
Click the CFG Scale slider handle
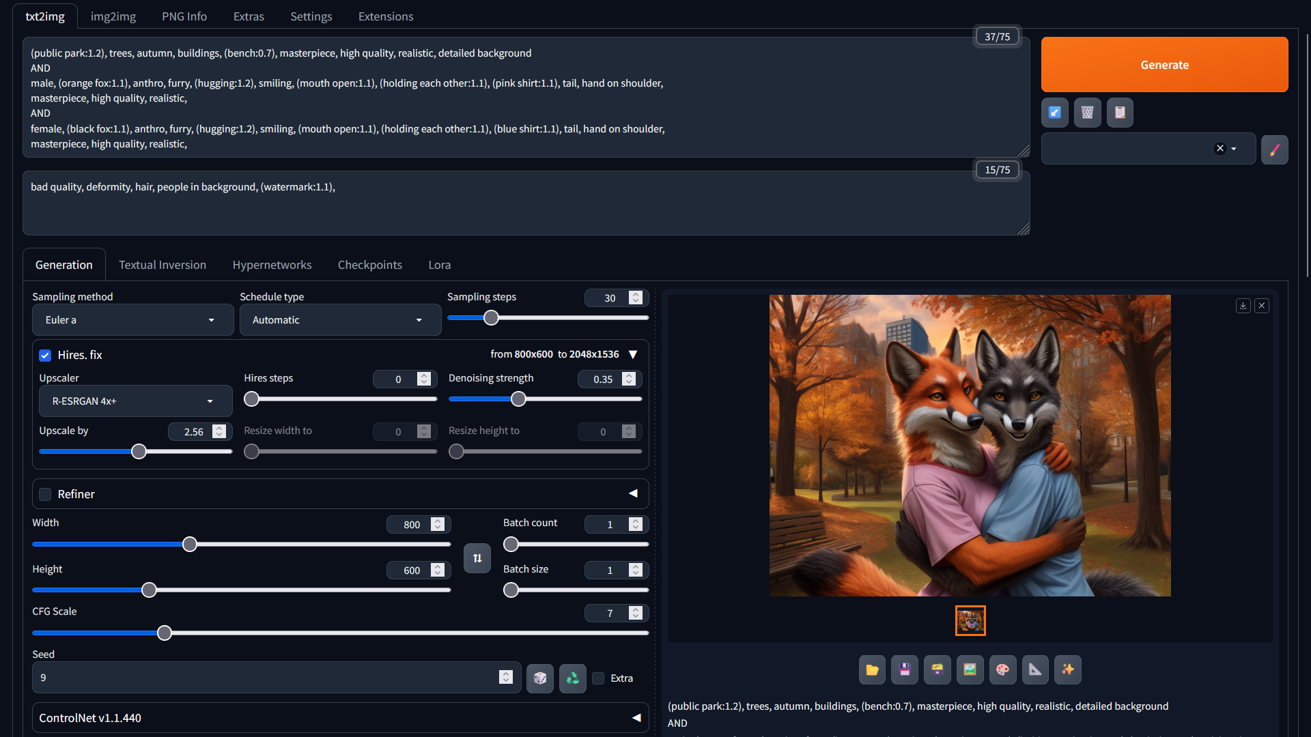point(165,633)
